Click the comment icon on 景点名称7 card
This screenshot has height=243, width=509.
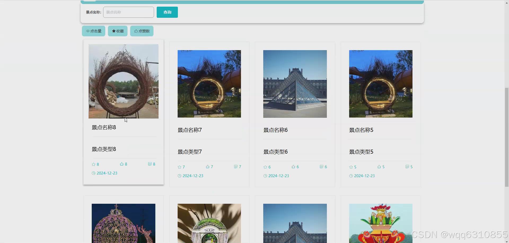[x=236, y=167]
